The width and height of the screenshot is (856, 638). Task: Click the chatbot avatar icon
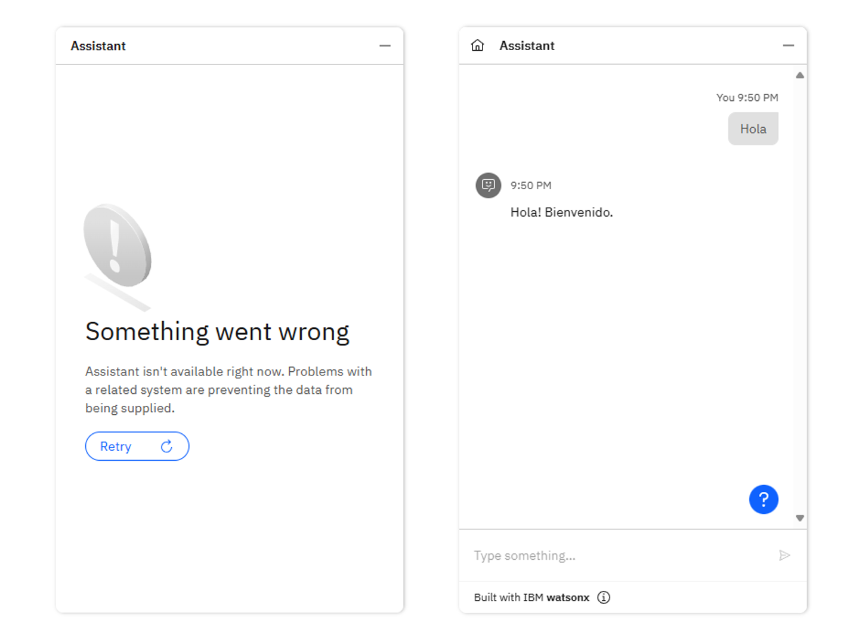click(488, 185)
